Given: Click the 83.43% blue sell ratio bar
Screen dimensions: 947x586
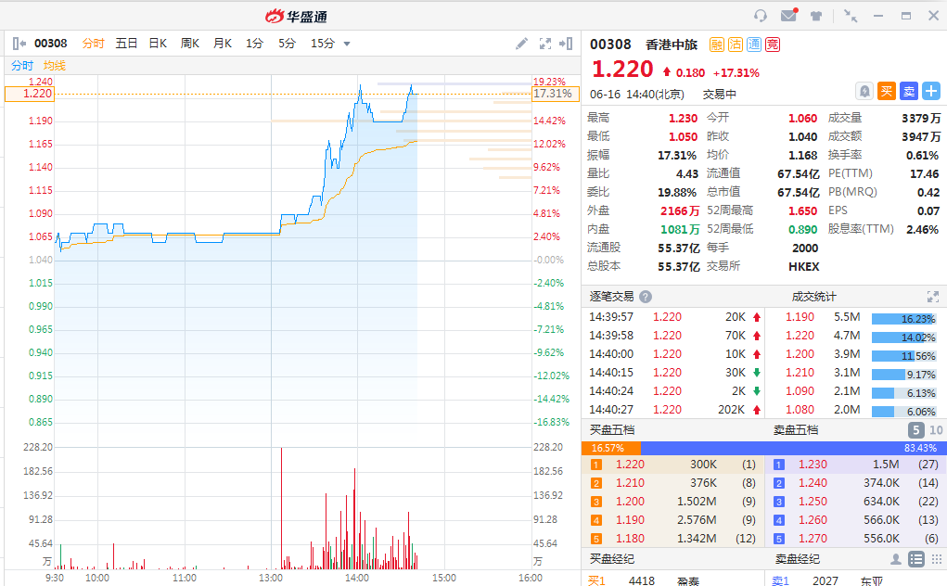Looking at the screenshot, I should pyautogui.click(x=794, y=449).
